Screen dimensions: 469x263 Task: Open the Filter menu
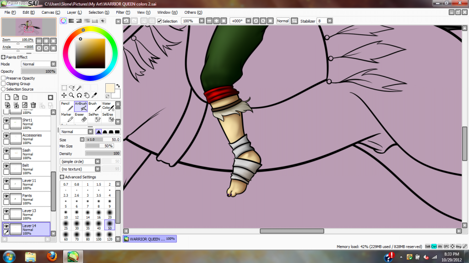123,12
